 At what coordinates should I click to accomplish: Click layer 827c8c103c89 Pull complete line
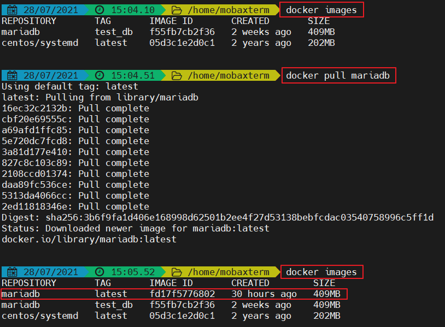coord(75,163)
